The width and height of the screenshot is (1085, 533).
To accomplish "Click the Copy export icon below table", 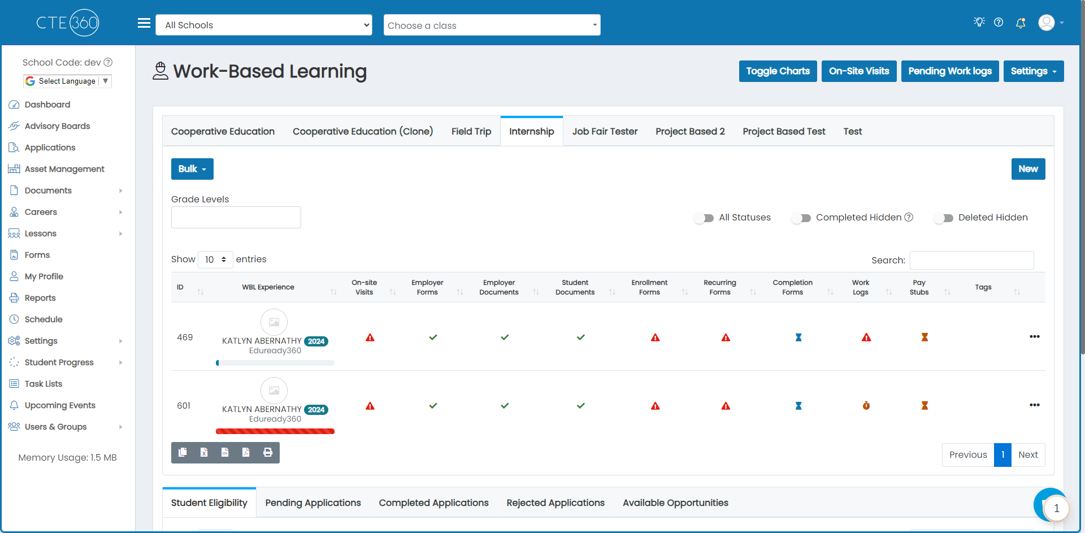I will [x=183, y=452].
